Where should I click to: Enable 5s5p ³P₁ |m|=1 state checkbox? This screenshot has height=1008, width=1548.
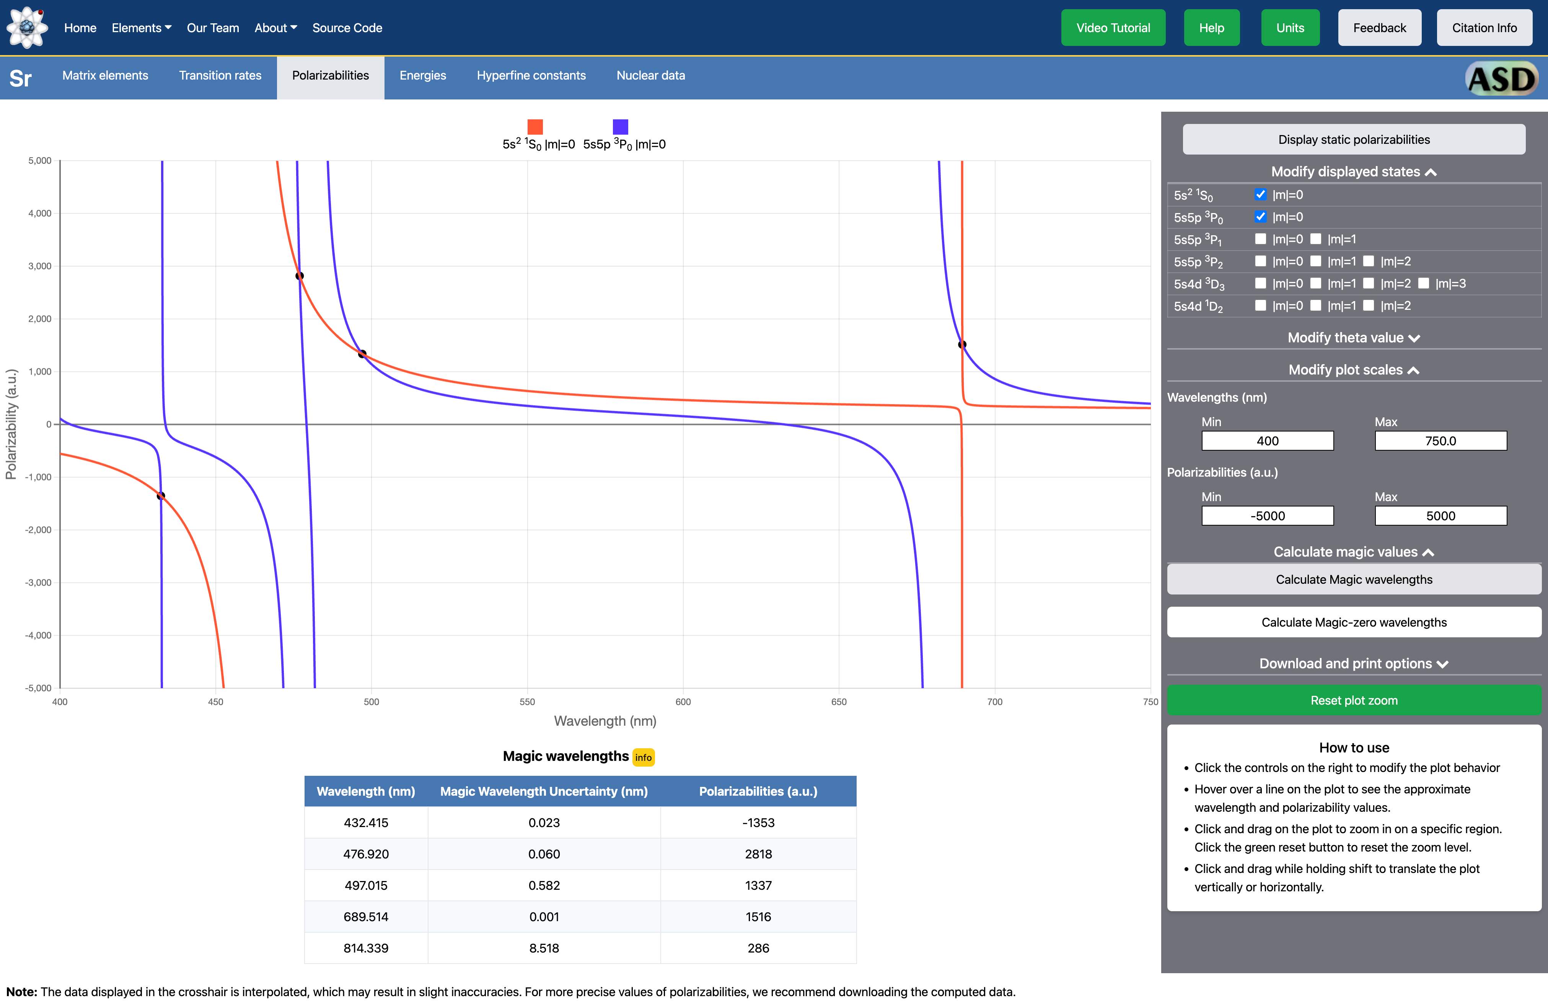pos(1315,239)
